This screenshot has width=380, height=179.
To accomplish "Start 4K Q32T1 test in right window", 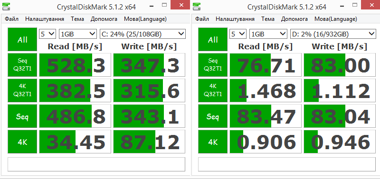I will [x=213, y=90].
